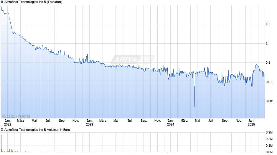Click the price axis label '0,01'
This screenshot has height=155, width=277.
(x=268, y=82)
